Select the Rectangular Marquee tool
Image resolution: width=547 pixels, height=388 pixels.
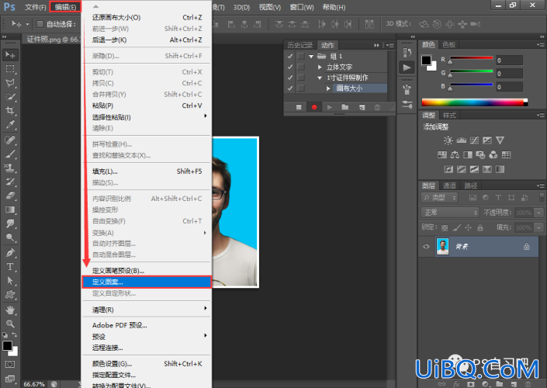tap(10, 69)
